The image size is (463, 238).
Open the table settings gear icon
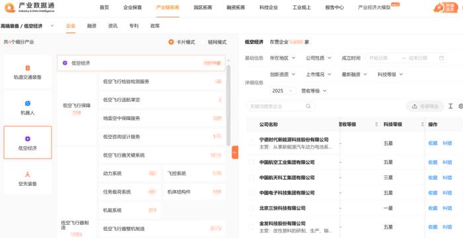click(x=460, y=106)
